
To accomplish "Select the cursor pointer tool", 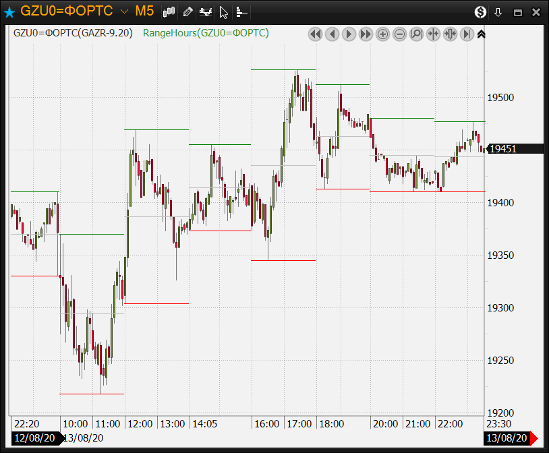I will click(224, 11).
